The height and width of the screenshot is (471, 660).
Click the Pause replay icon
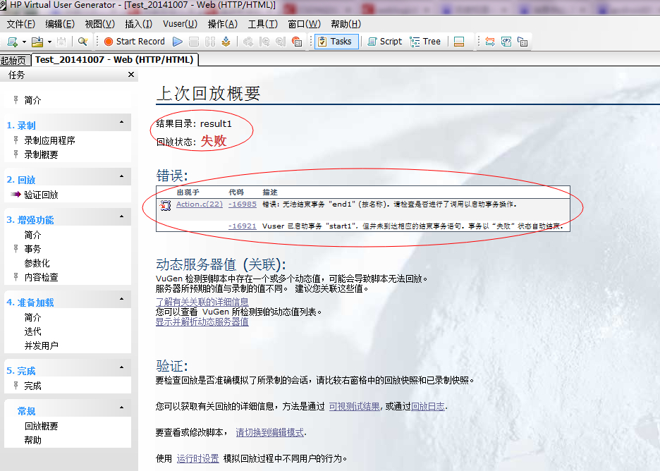pyautogui.click(x=209, y=42)
